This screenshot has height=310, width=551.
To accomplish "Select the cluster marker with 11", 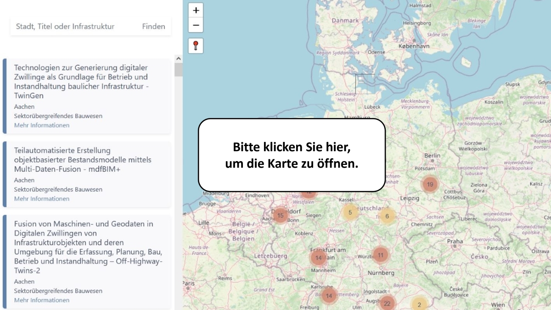I will (x=380, y=255).
